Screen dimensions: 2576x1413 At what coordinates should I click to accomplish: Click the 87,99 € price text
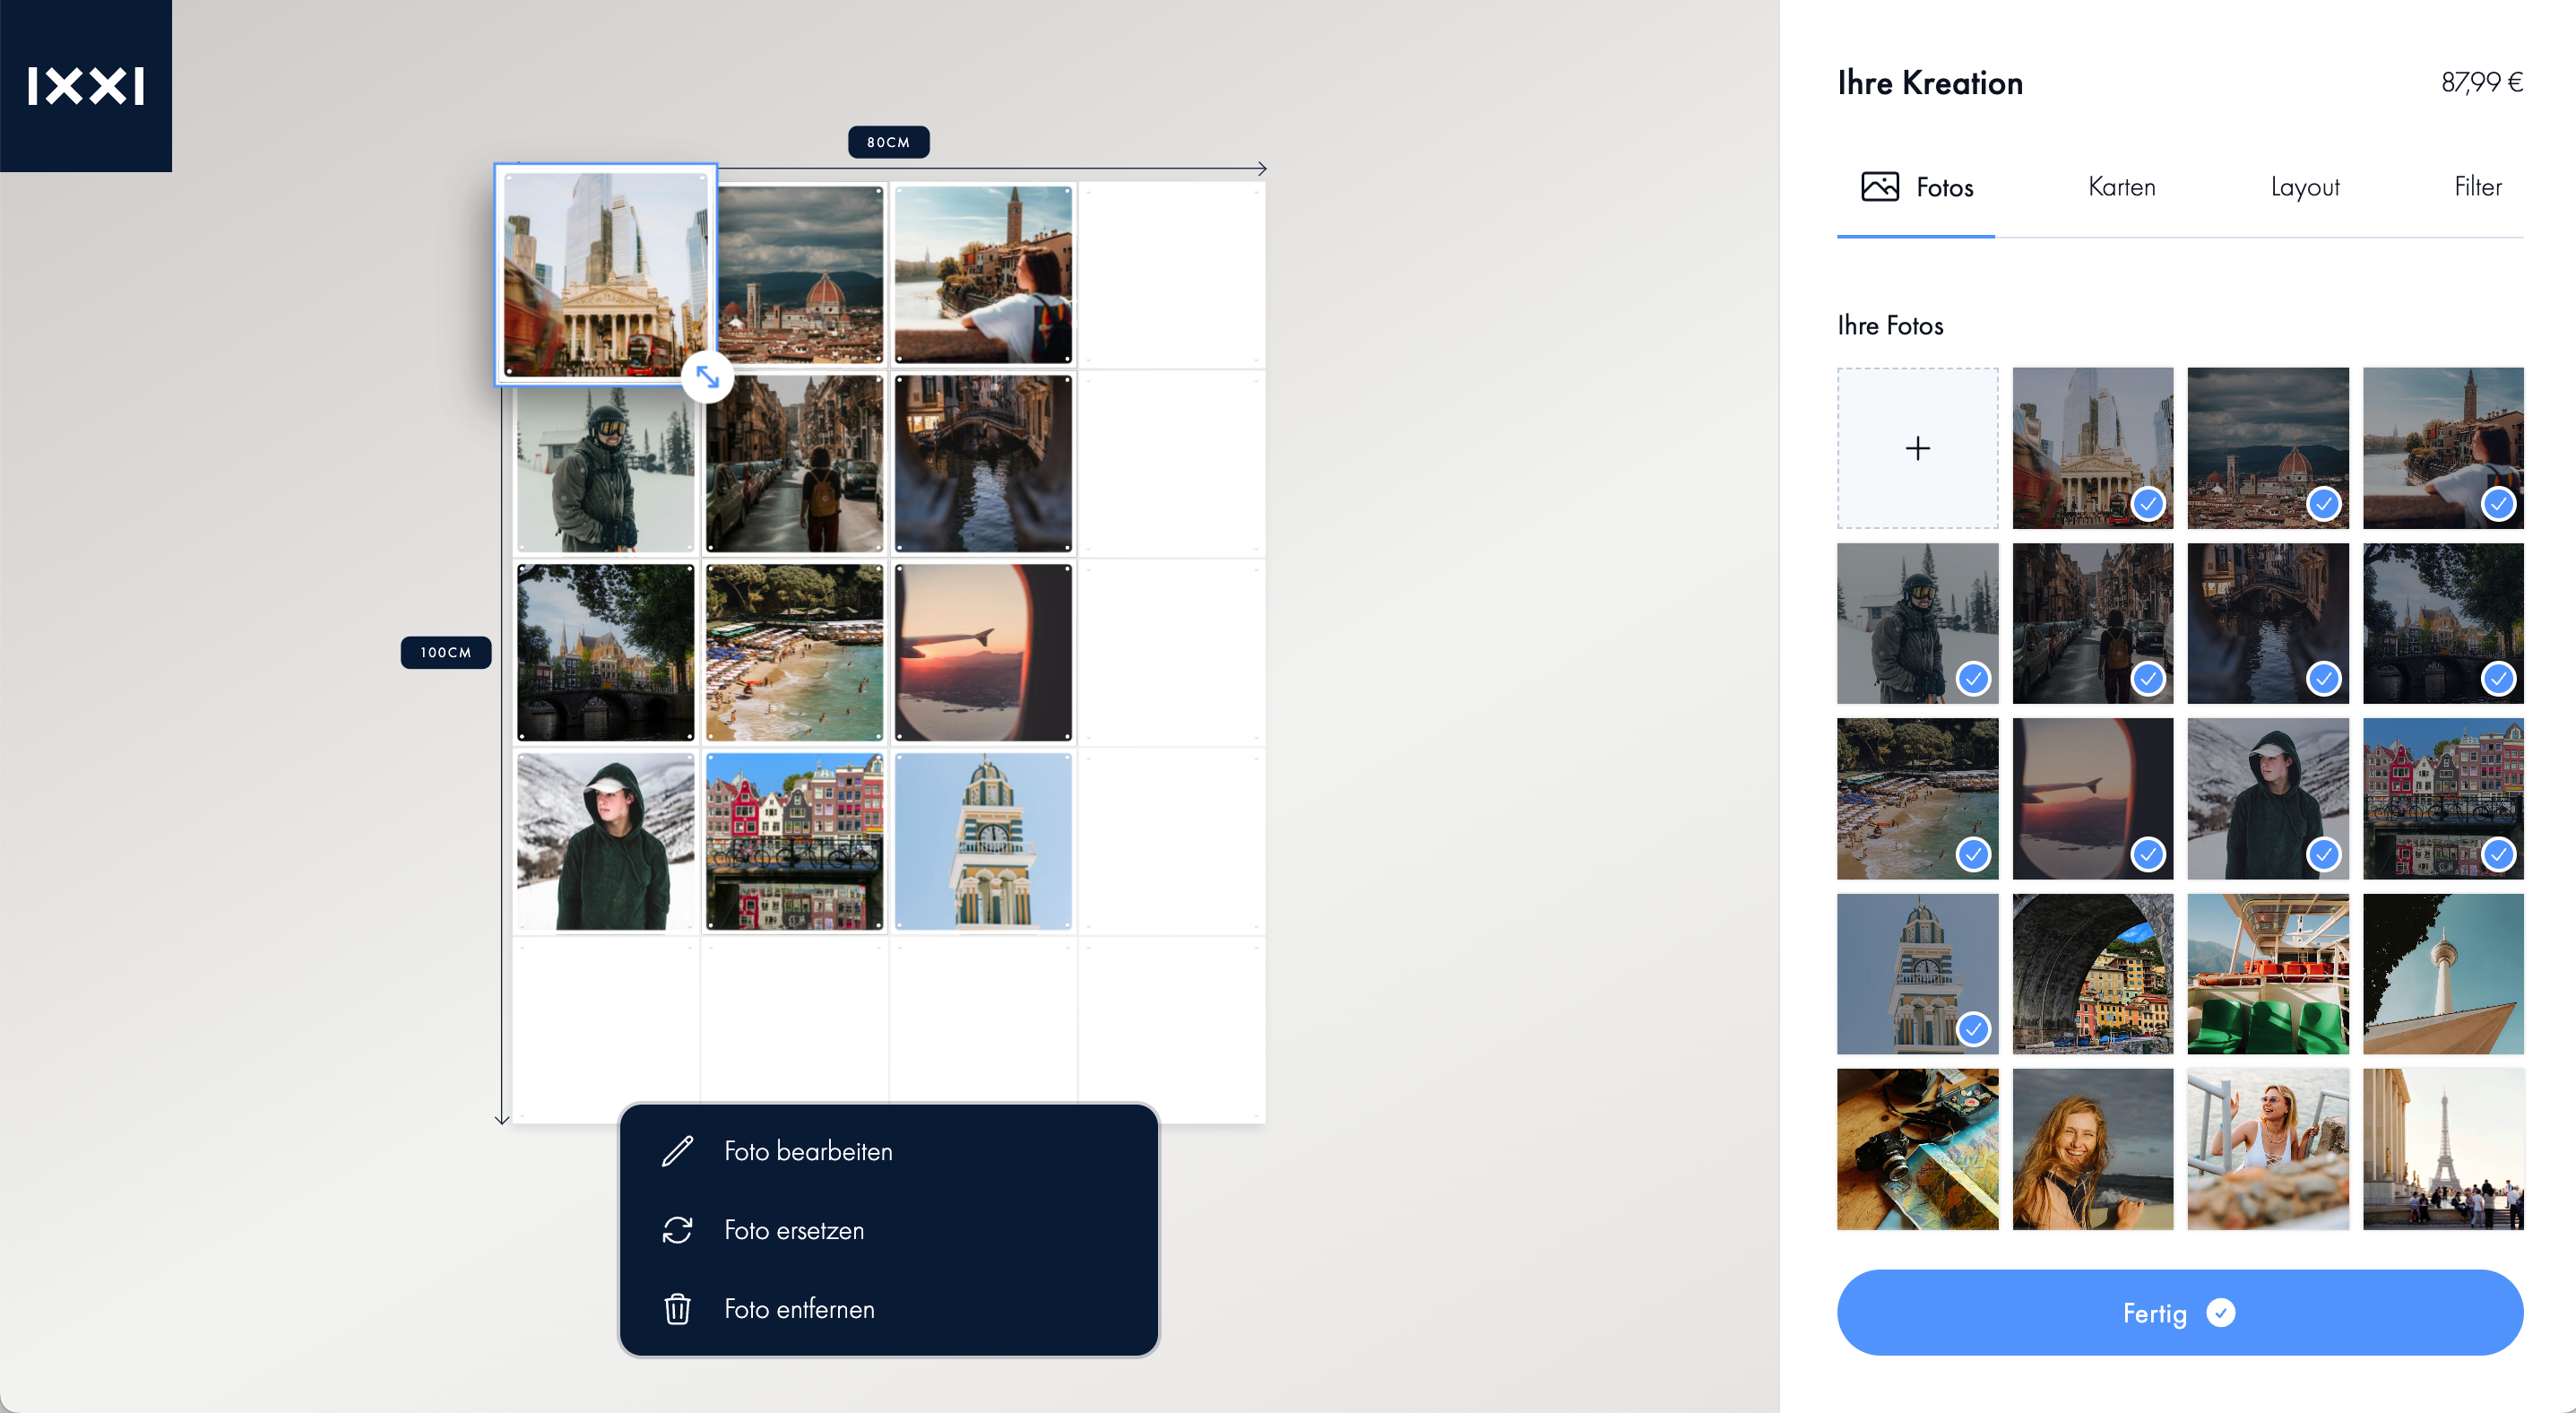pyautogui.click(x=2481, y=82)
